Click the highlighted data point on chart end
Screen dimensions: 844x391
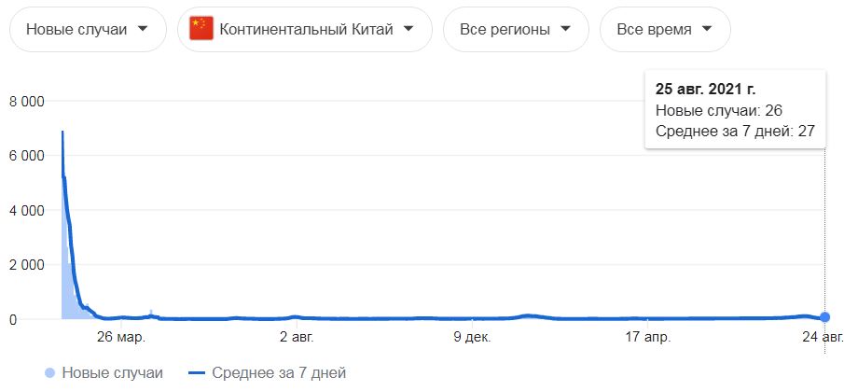tap(824, 316)
